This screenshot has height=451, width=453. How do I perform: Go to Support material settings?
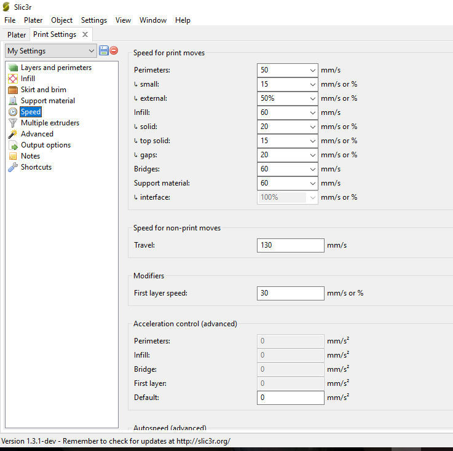47,101
